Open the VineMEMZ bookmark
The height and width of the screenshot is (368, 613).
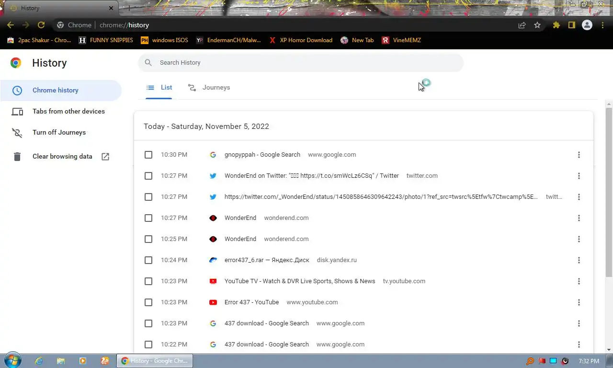point(401,40)
